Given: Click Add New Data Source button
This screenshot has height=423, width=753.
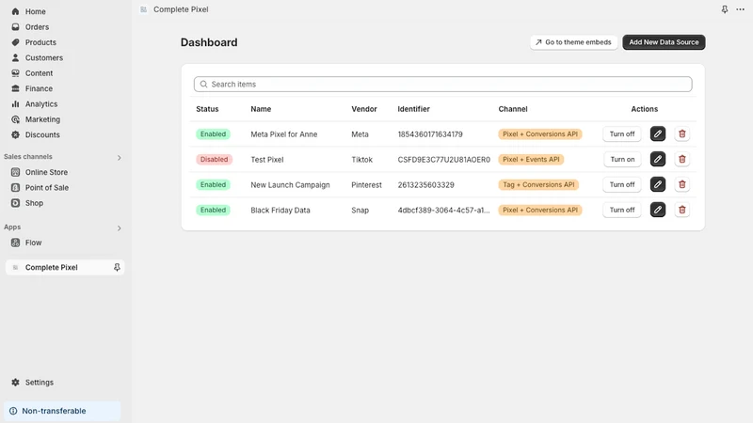Looking at the screenshot, I should pos(664,42).
